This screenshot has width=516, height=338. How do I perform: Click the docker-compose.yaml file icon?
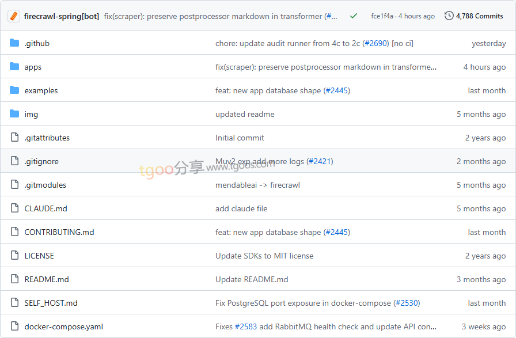(x=14, y=326)
